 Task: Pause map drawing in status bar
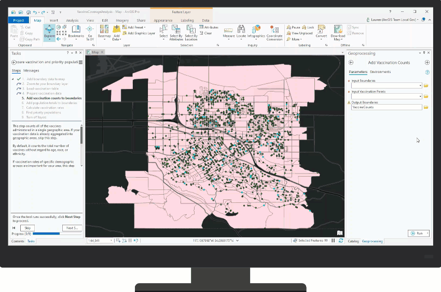pos(333,241)
